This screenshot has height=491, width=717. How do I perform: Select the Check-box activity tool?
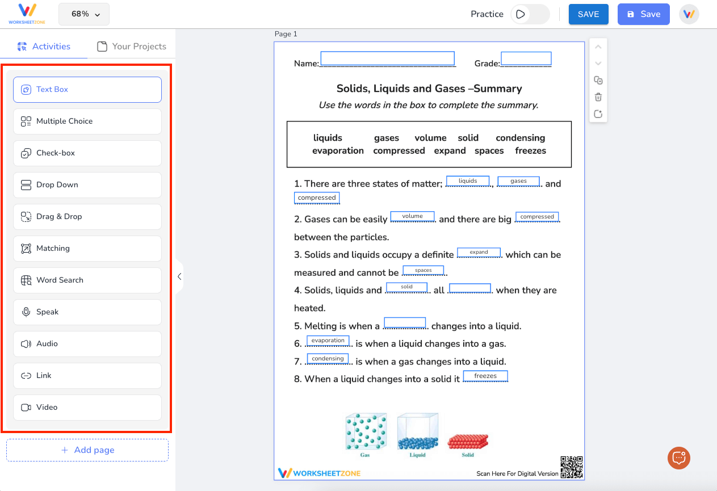[87, 153]
